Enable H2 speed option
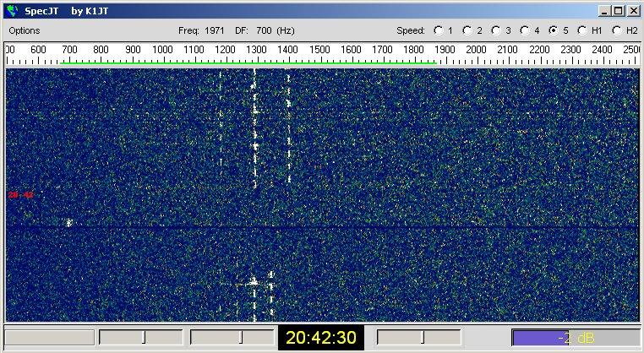 point(618,30)
